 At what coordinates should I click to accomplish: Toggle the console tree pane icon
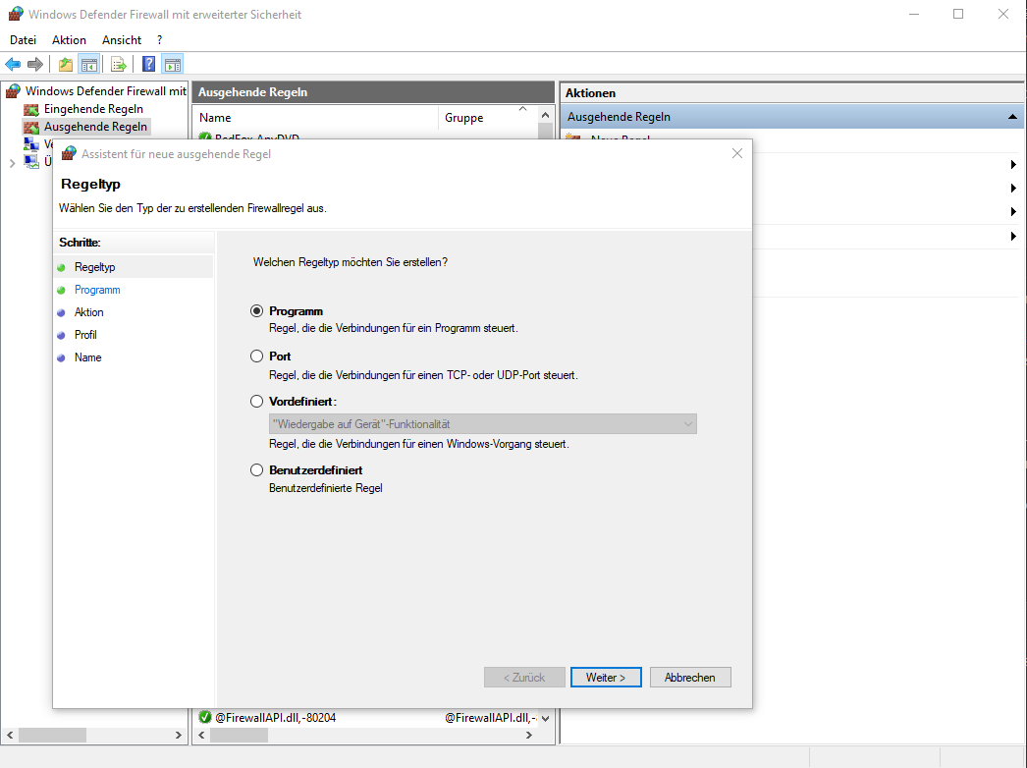click(x=89, y=64)
